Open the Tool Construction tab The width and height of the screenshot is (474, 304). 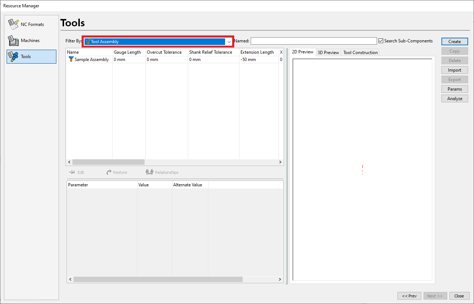[x=360, y=53]
